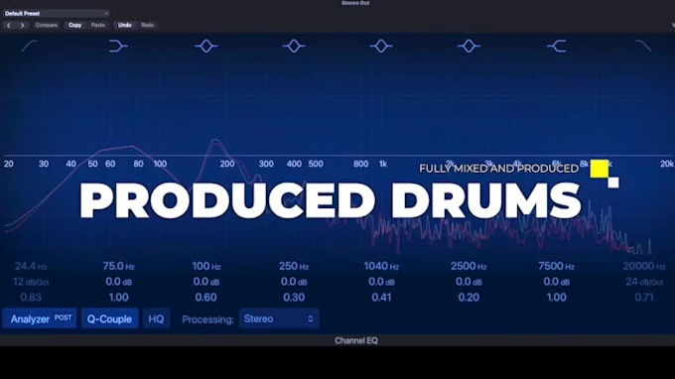Open the Default Preset dropdown

56,13
